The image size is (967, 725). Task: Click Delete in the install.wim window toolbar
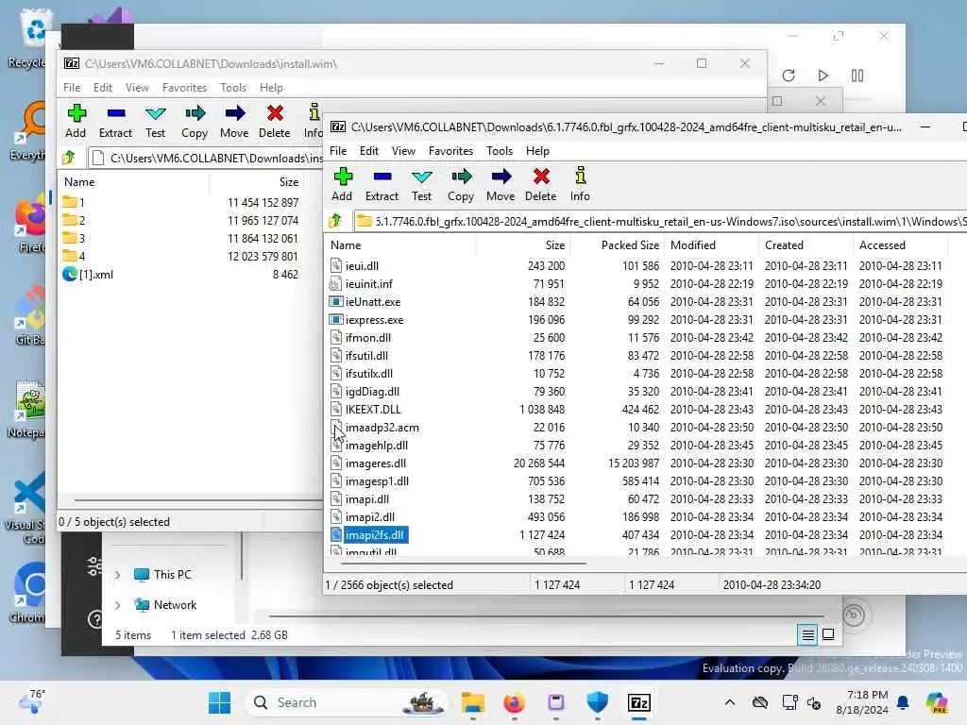tap(275, 121)
